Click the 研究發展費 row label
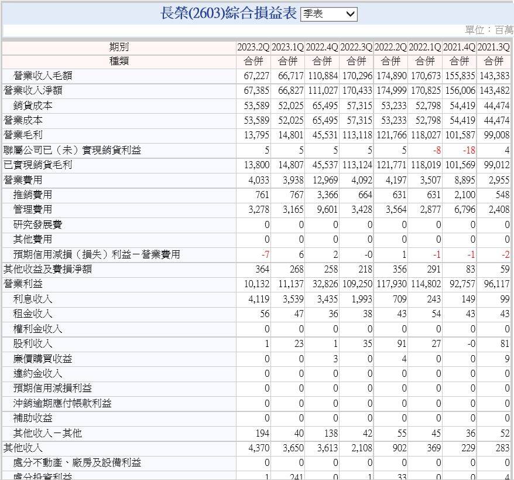Image resolution: width=514 pixels, height=480 pixels. (37, 224)
